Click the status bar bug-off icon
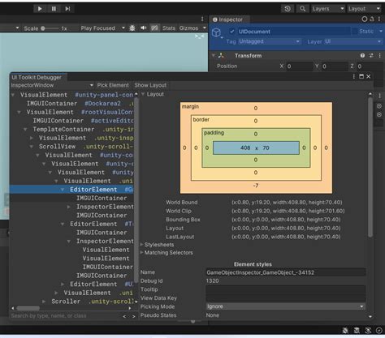 [x=345, y=330]
